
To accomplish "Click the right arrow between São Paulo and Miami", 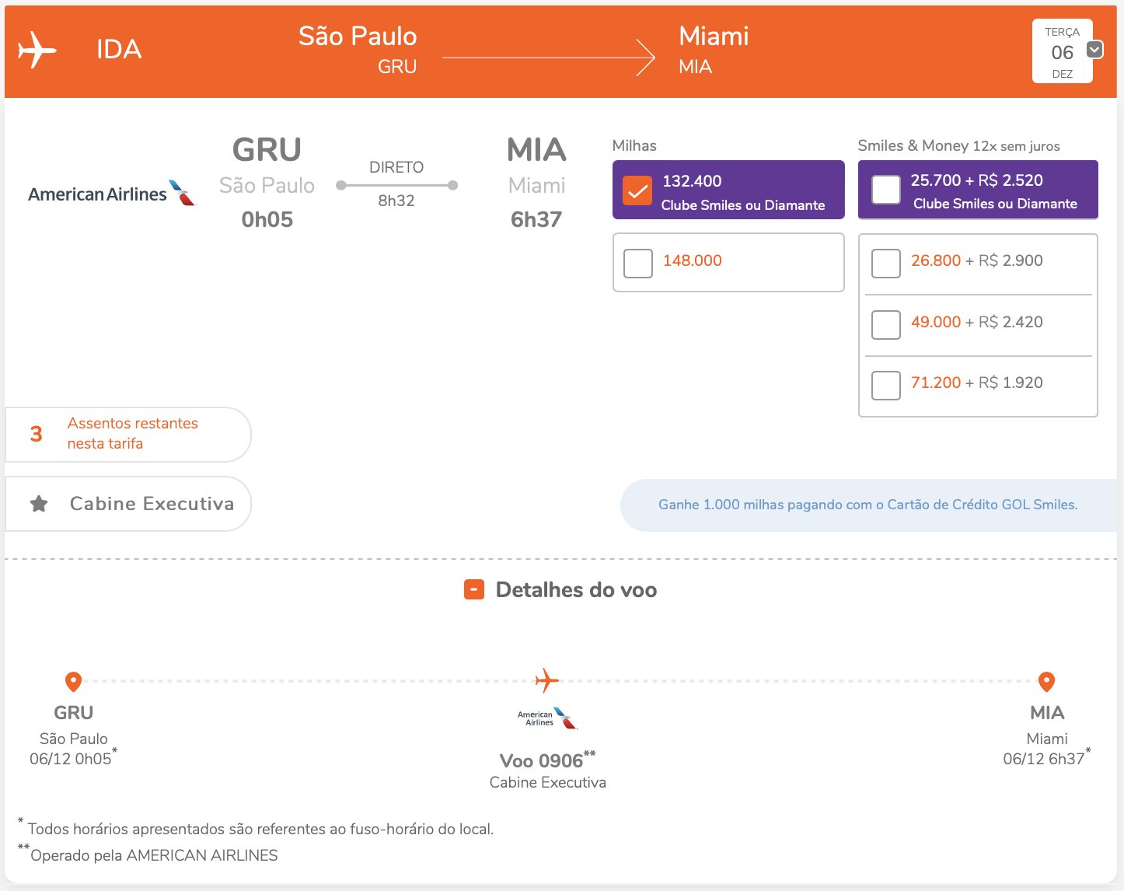I will coord(549,58).
